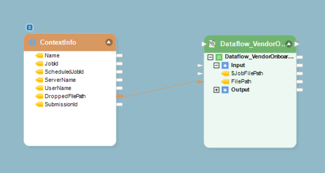Click the blue S badge above ContextInfo
This screenshot has height=173, width=325.
[29, 28]
